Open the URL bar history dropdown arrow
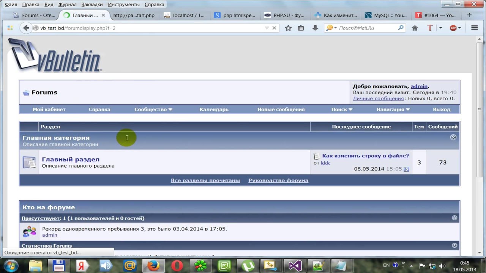The width and height of the screenshot is (486, 273). (267, 28)
